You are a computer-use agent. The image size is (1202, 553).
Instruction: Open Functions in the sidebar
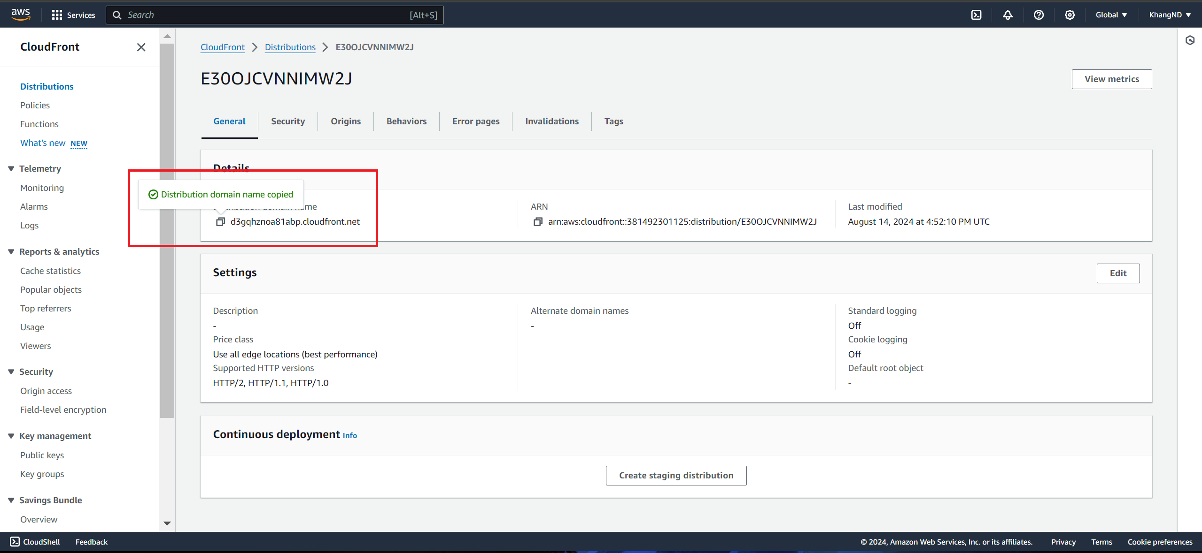[39, 124]
